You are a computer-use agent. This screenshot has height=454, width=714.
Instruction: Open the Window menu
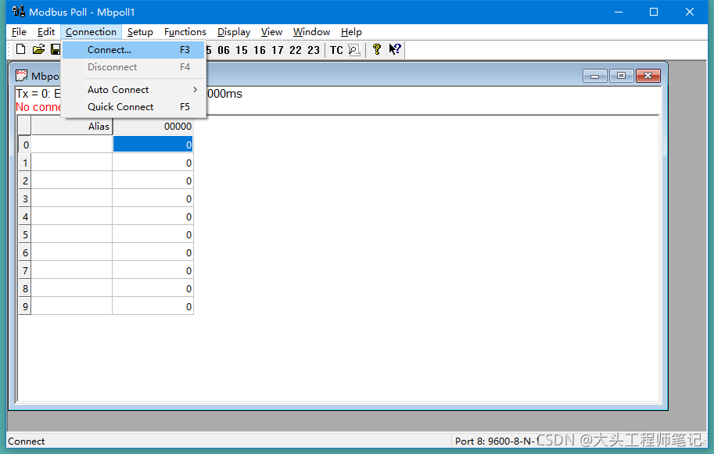click(x=311, y=32)
